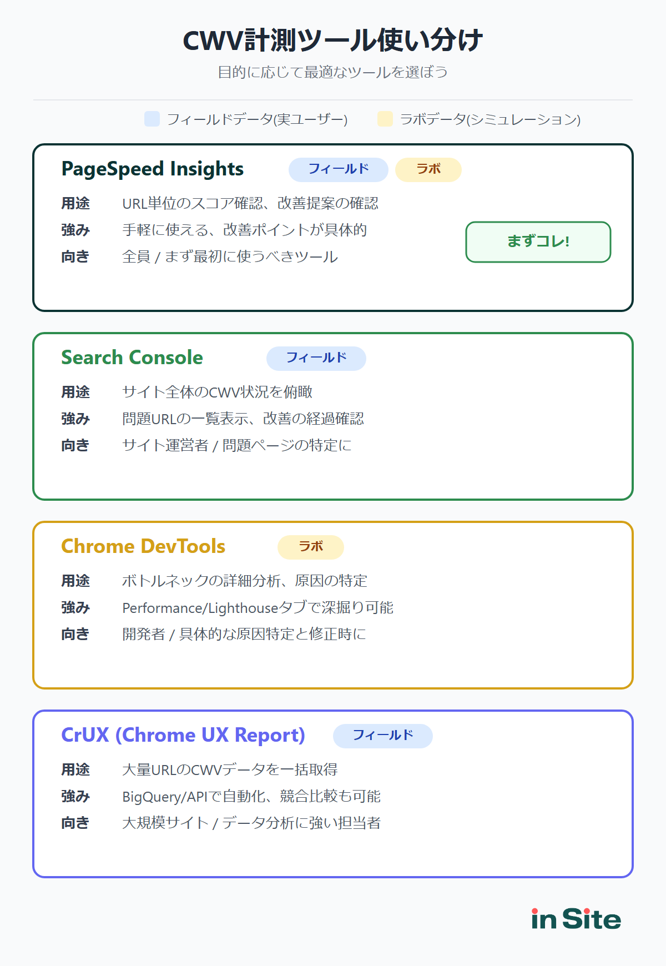Click the yellow ラボデータ legend swatch
666x966 pixels.
(385, 119)
